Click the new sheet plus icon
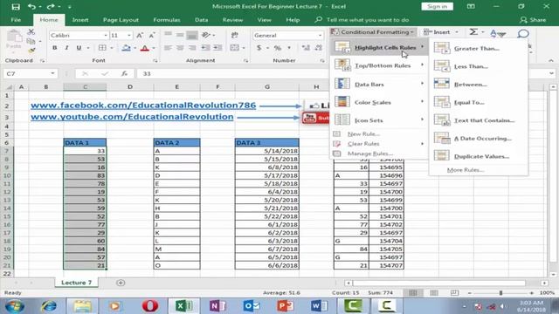The height and width of the screenshot is (314, 559). 121,283
